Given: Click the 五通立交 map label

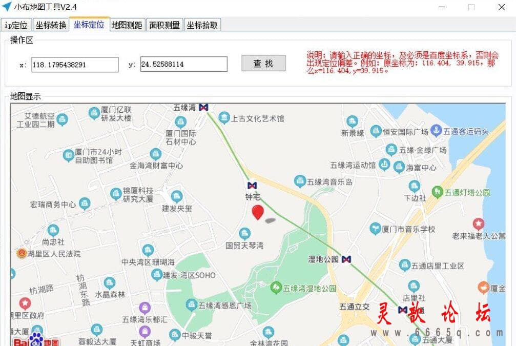Looking at the screenshot, I should (x=355, y=307).
